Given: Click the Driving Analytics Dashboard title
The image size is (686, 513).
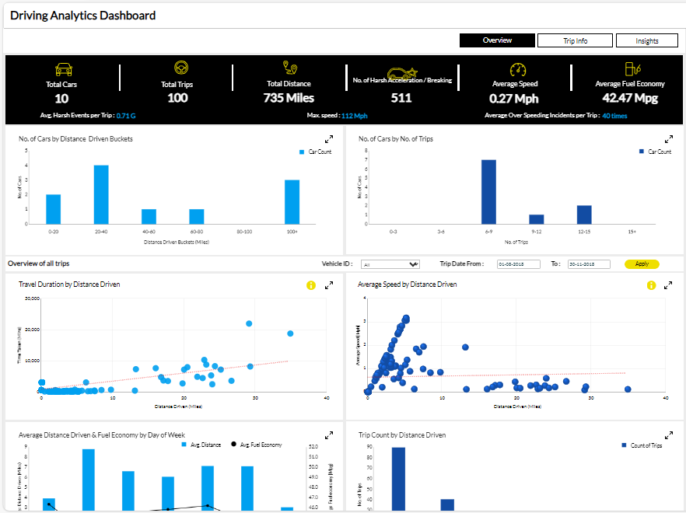Looking at the screenshot, I should click(82, 16).
